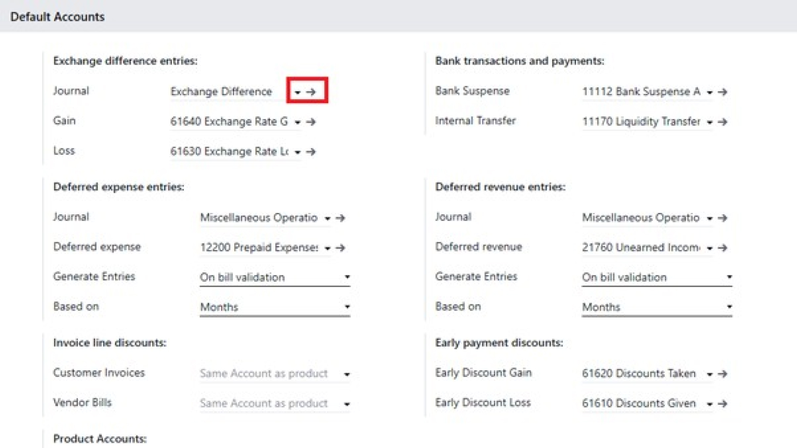Open 61610 Discounts Given account via arrow

point(722,403)
